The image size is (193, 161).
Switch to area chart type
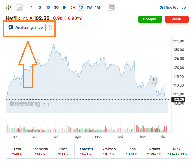[x=20, y=8]
